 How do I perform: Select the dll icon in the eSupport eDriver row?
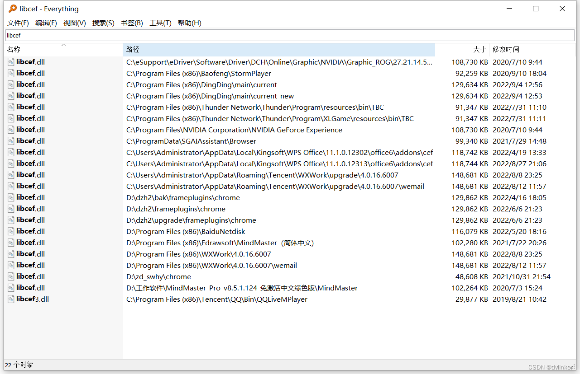point(11,62)
